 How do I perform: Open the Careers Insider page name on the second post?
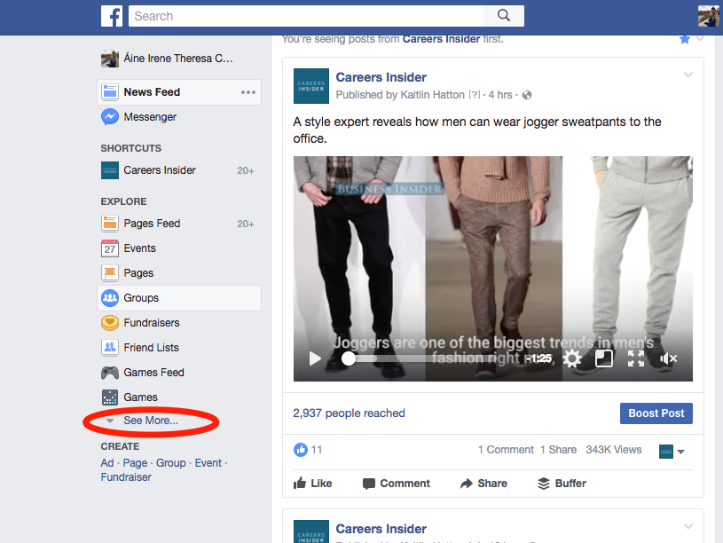(381, 529)
